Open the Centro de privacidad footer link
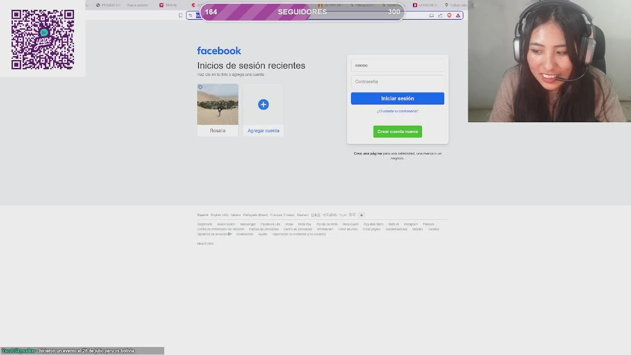 pyautogui.click(x=298, y=229)
